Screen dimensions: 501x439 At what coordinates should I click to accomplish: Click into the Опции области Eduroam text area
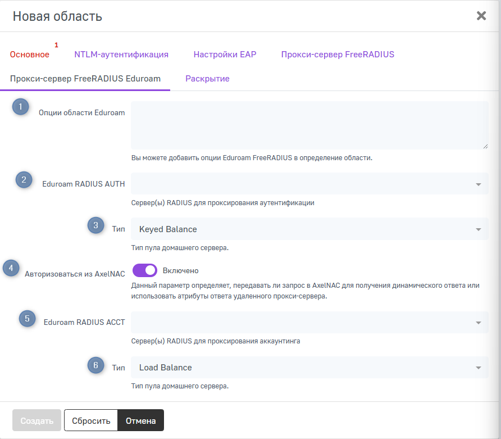(309, 125)
